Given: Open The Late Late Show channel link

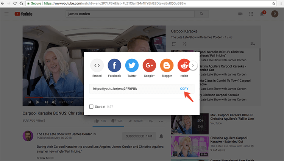Looking at the screenshot, I should pos(64,134).
